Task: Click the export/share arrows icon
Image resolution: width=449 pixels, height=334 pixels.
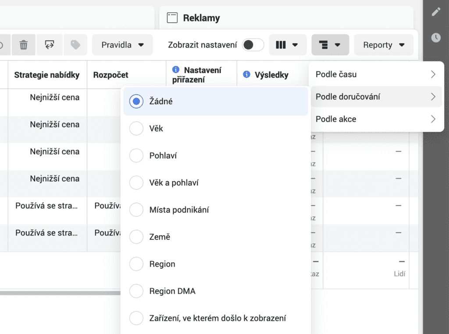Action: click(x=50, y=45)
